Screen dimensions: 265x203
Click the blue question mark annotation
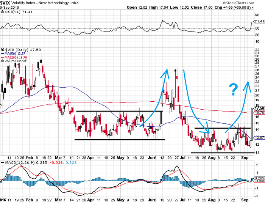coord(234,90)
